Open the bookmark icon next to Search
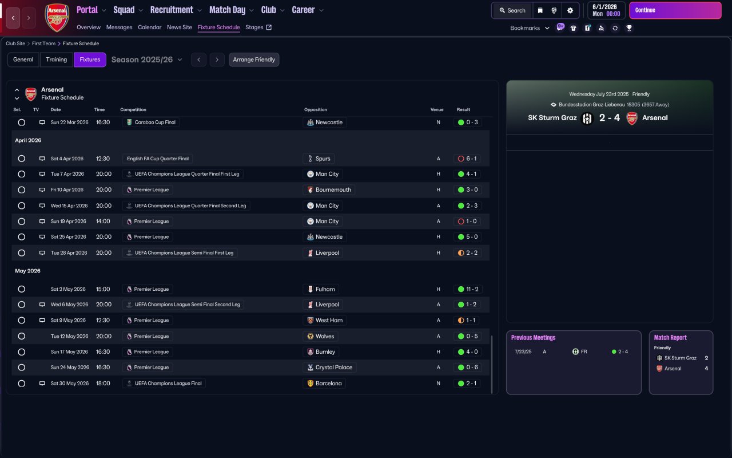 coord(540,10)
